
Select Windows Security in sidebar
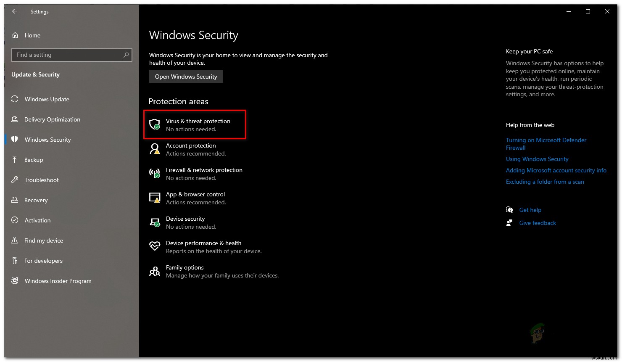(x=47, y=140)
